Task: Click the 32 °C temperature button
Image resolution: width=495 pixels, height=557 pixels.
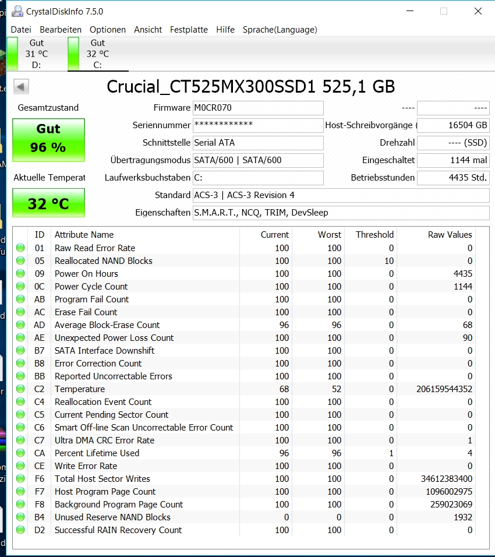Action: click(x=49, y=203)
